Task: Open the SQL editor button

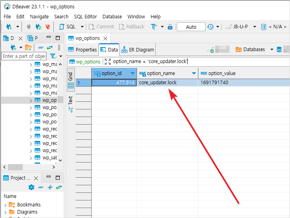Action: point(67,27)
